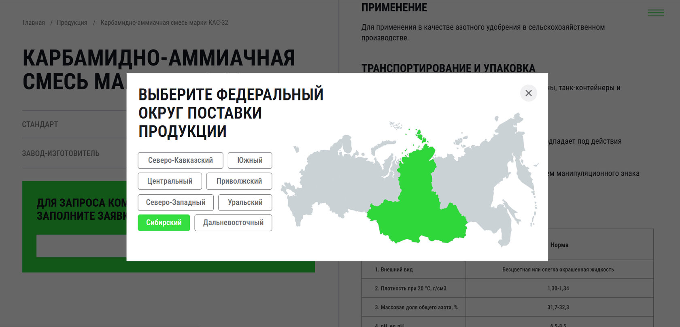The width and height of the screenshot is (680, 327).
Task: Click the highlighted Сибирский district button
Action: coord(164,223)
